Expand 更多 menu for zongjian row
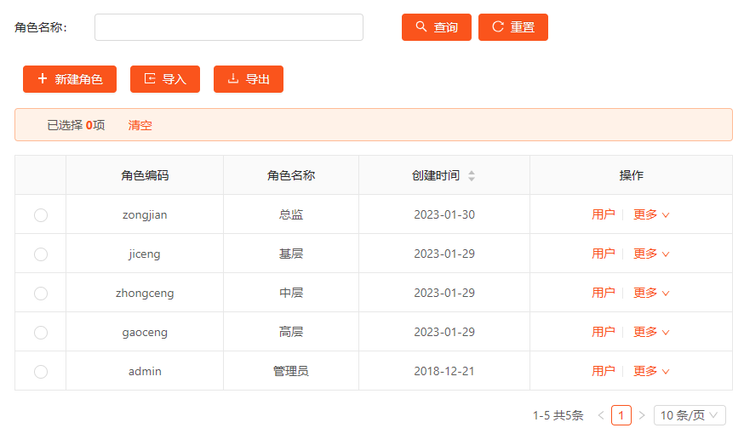 click(x=651, y=215)
